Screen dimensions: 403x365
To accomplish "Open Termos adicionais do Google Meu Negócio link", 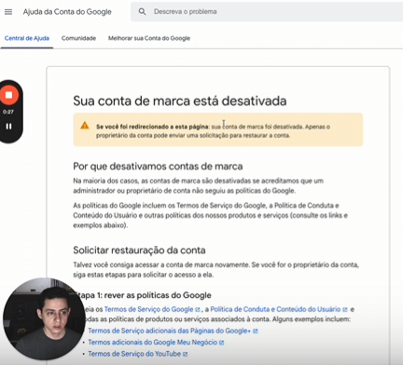I will coord(153,343).
